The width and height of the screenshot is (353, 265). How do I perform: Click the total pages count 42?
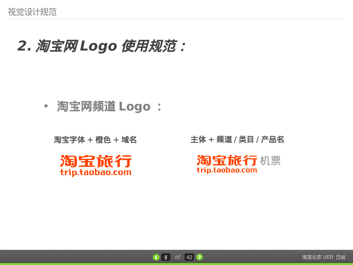[189, 257]
